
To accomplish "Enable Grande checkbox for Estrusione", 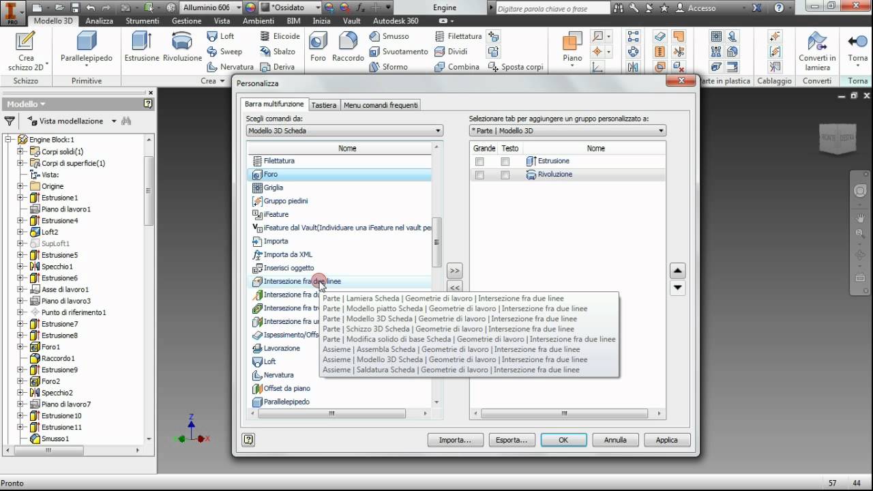I will 479,162.
